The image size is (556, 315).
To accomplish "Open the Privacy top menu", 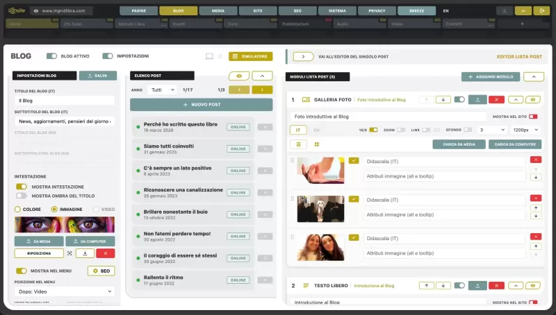I will [377, 11].
